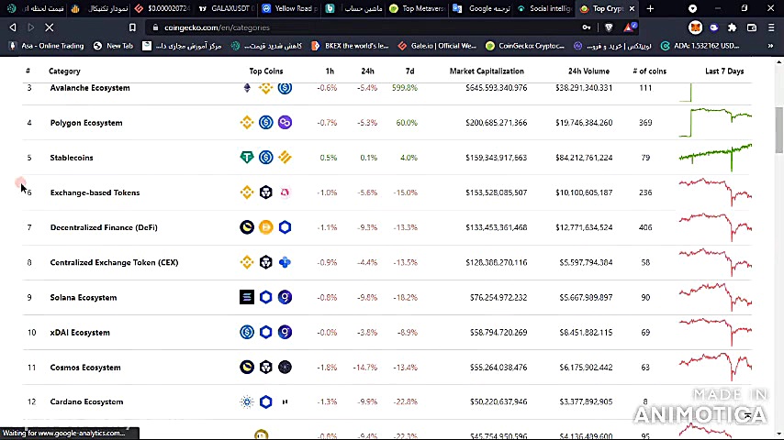The image size is (784, 440).
Task: Click Cardano coin icon in Cardano Ecosystem row
Action: [247, 401]
